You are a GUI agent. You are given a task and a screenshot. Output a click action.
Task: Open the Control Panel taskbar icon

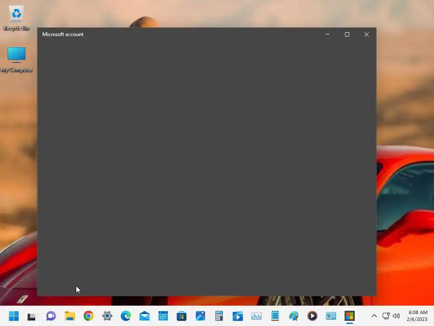tap(331, 316)
